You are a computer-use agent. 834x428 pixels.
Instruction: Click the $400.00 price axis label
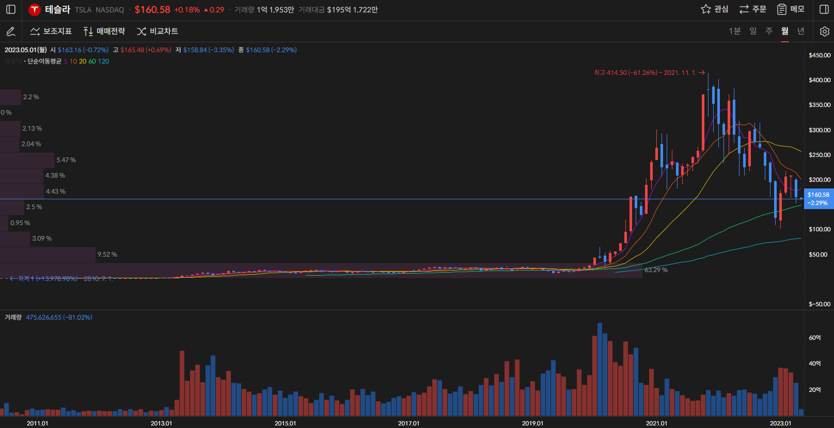[x=820, y=80]
